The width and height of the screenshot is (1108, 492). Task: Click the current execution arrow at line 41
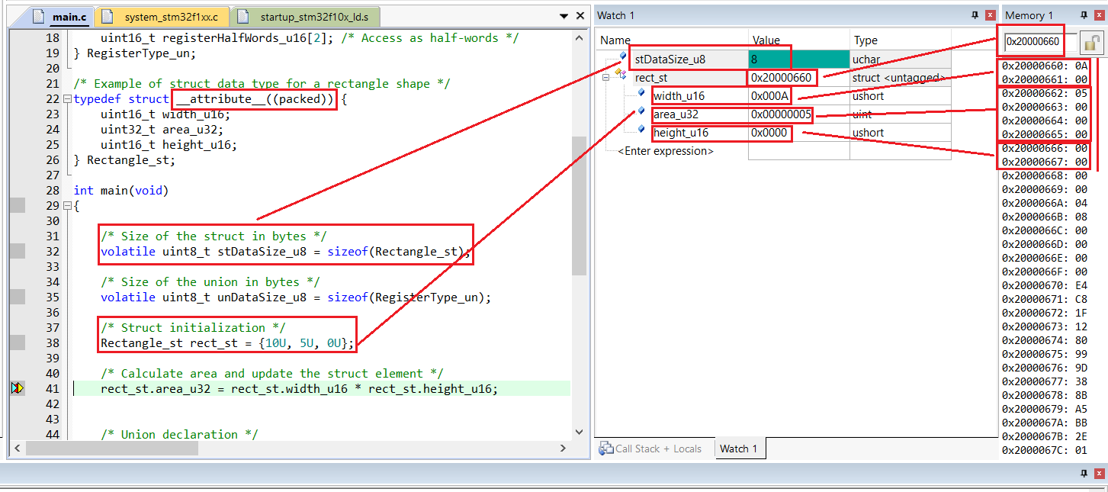pyautogui.click(x=17, y=389)
